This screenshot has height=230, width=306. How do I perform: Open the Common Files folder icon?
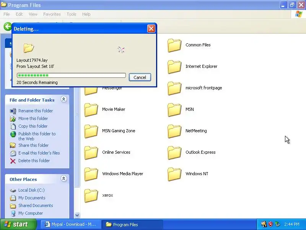pyautogui.click(x=174, y=45)
